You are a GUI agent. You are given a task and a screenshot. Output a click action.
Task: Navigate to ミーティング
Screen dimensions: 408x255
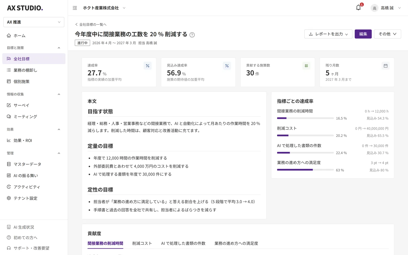coord(34,116)
